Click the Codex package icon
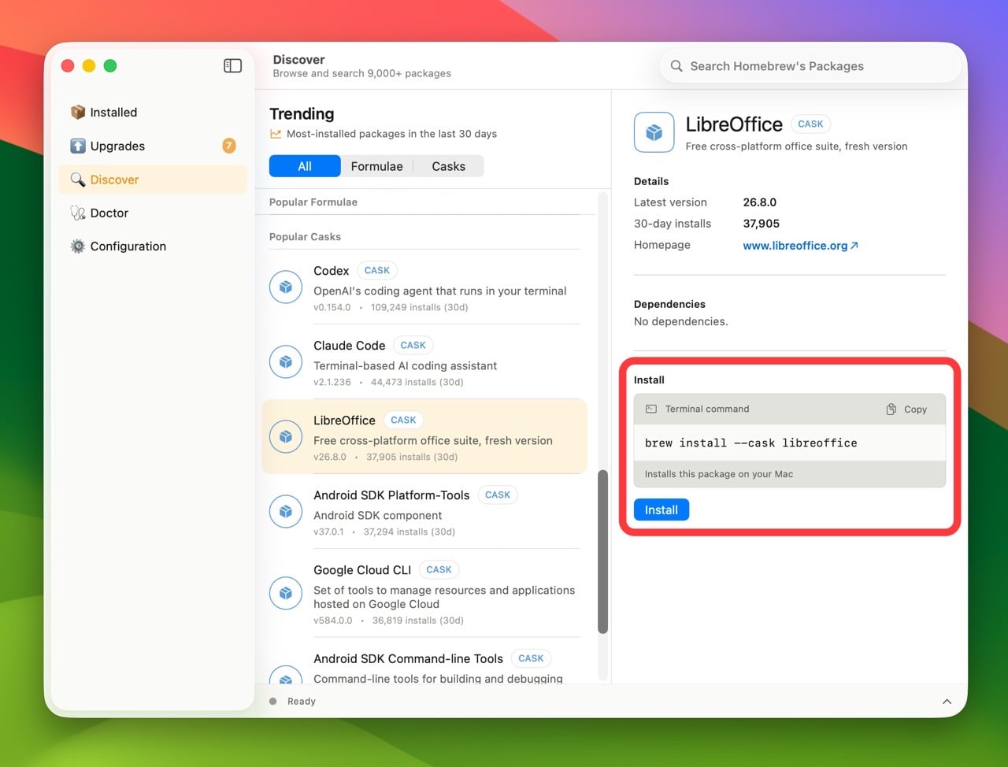 coord(286,287)
